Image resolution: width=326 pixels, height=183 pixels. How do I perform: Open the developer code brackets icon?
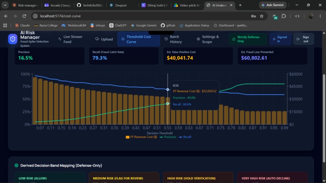click(297, 16)
